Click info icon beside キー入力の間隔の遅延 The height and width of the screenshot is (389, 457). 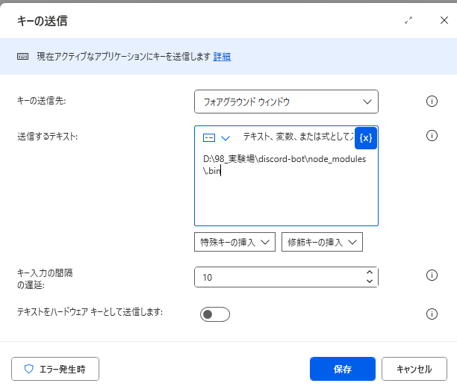(x=432, y=276)
